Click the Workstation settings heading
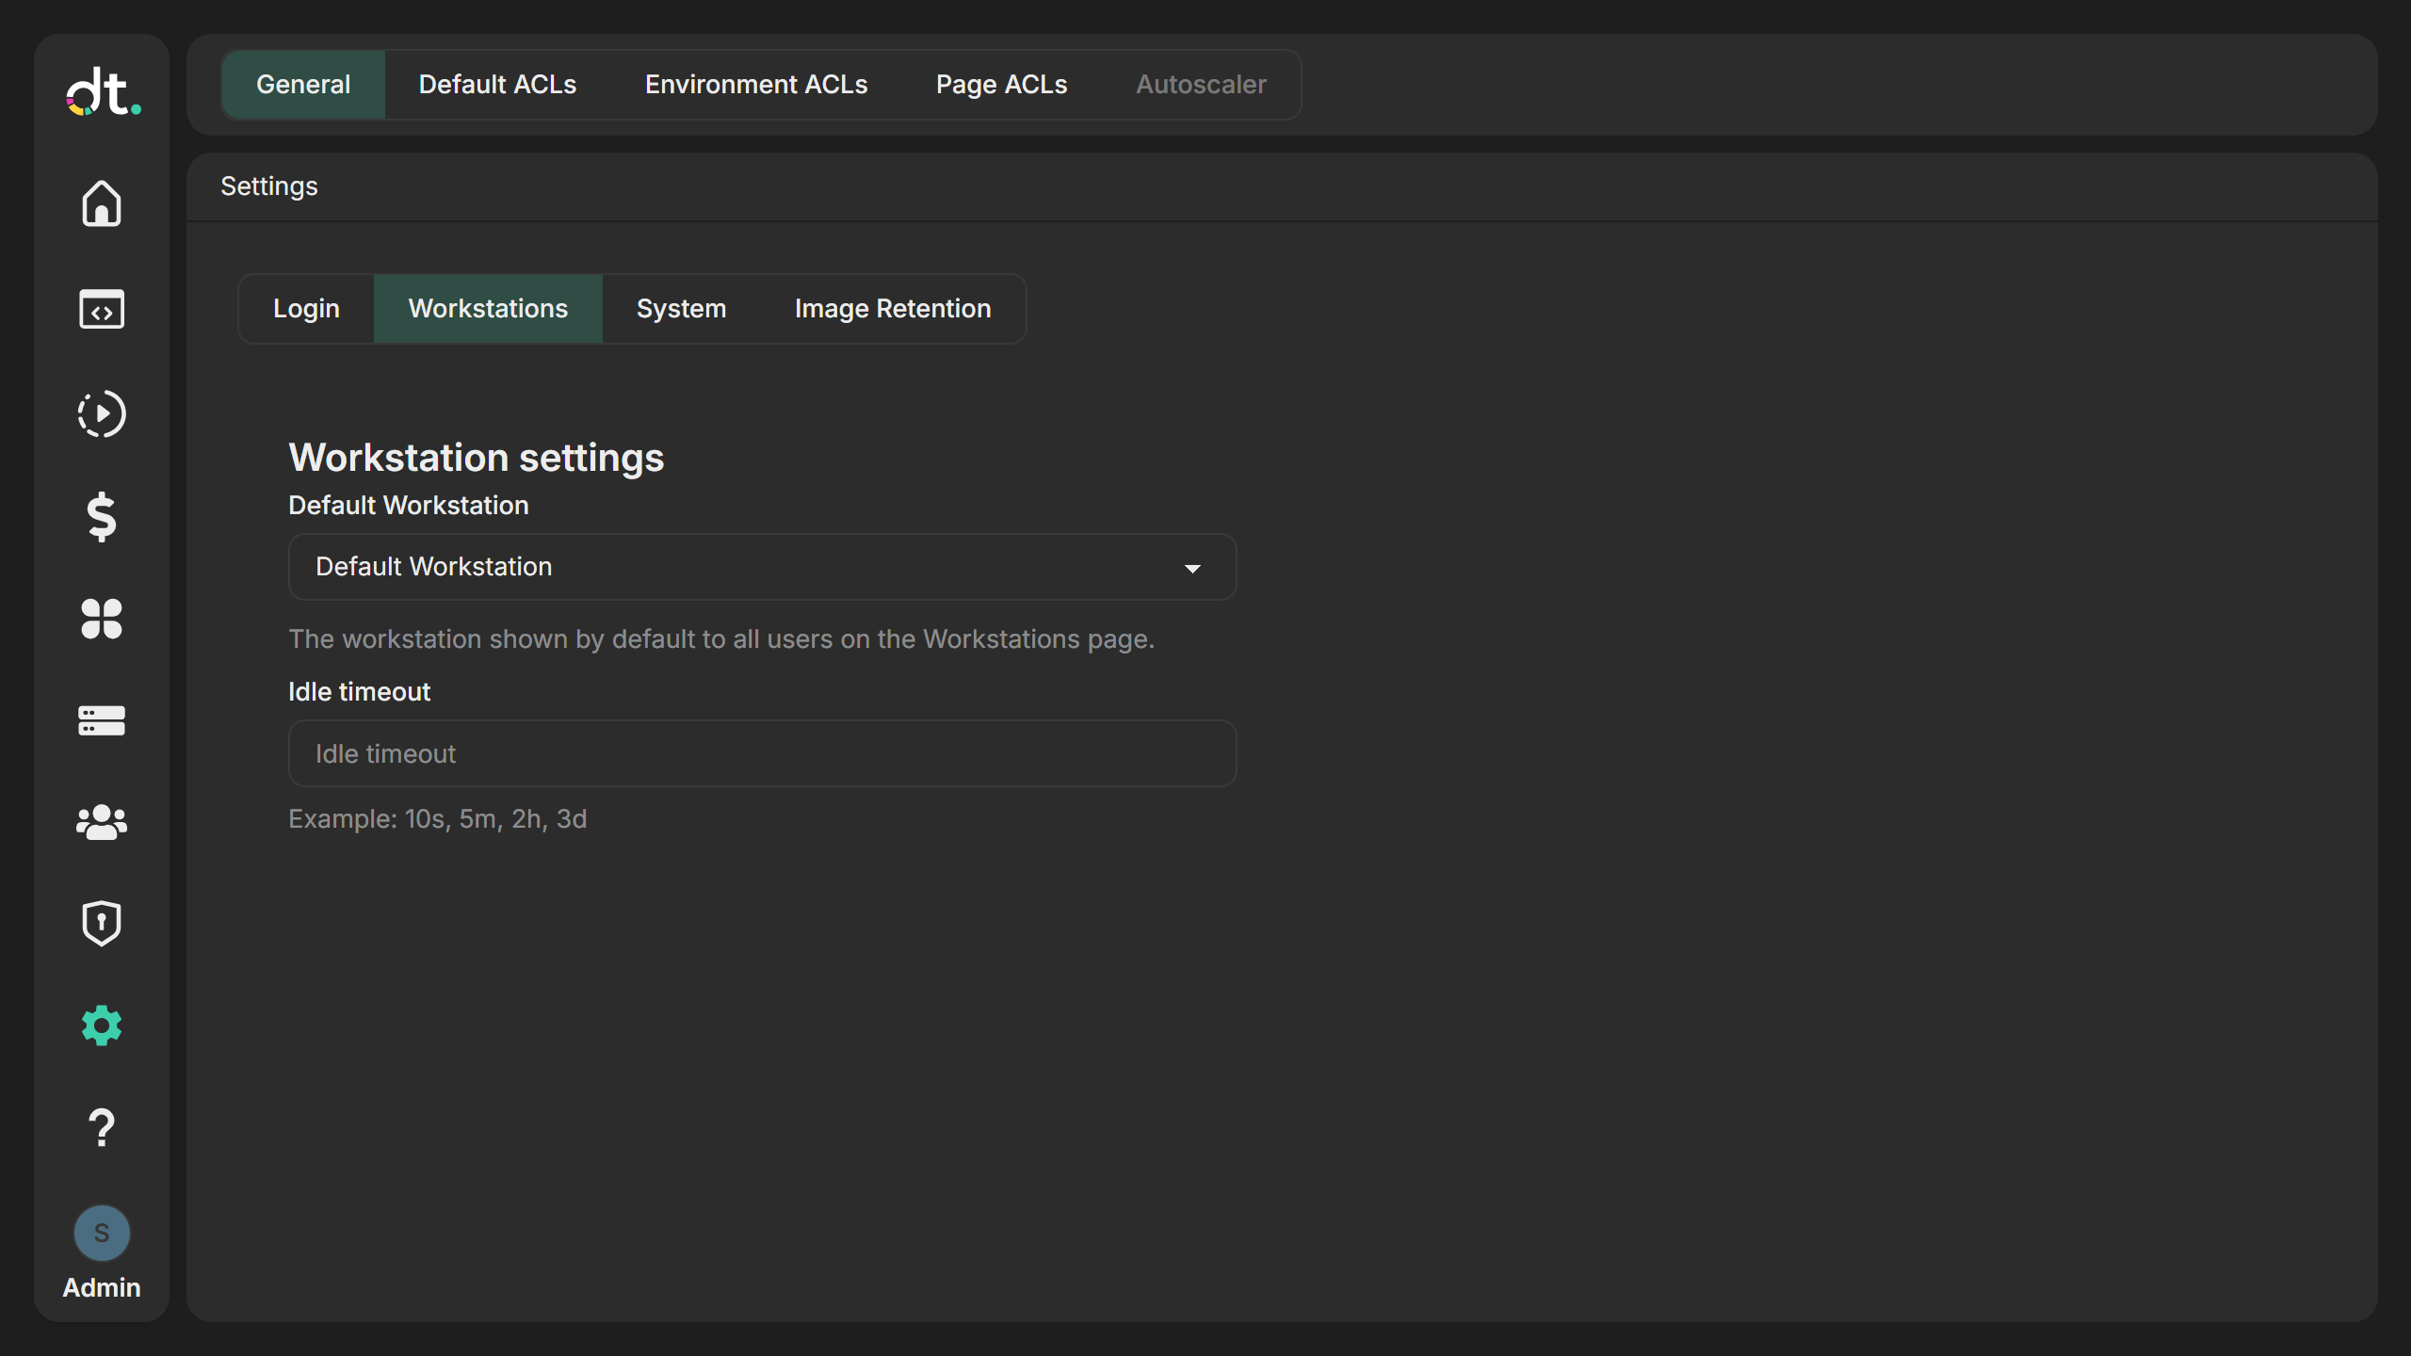 tap(477, 458)
